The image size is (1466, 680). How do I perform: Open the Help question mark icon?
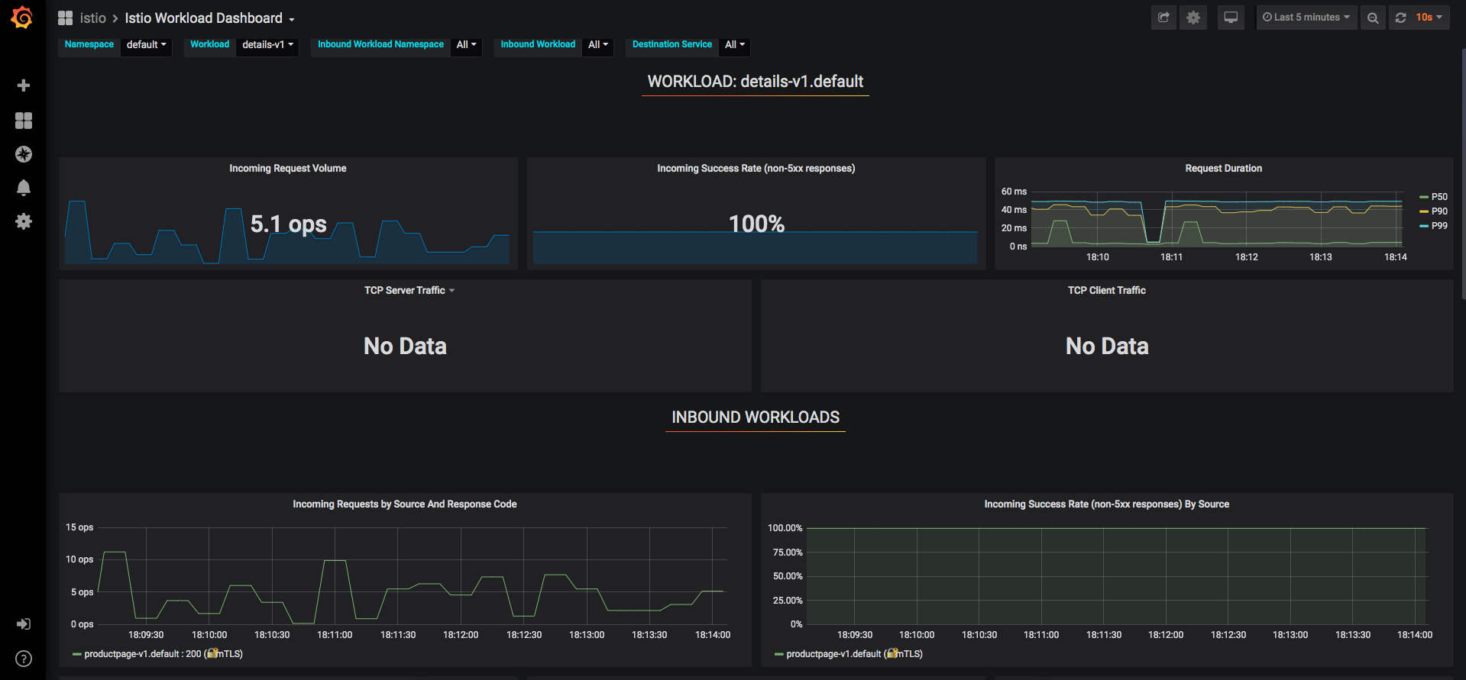pyautogui.click(x=24, y=659)
